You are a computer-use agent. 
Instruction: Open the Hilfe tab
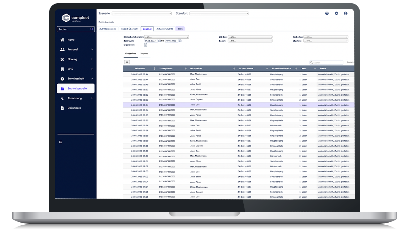coord(180,29)
